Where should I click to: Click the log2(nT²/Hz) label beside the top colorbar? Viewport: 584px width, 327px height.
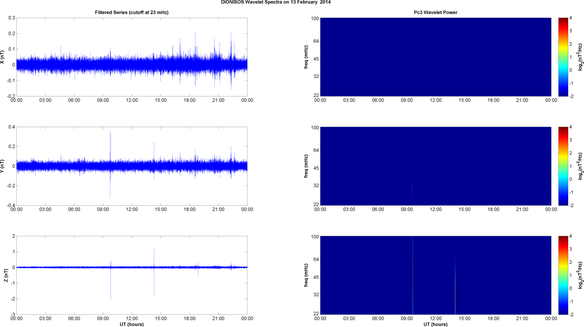coord(581,57)
